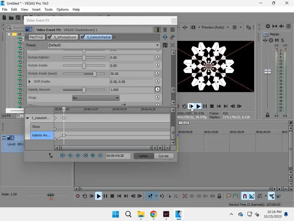Expand the Shift Inside parameter

point(30,81)
